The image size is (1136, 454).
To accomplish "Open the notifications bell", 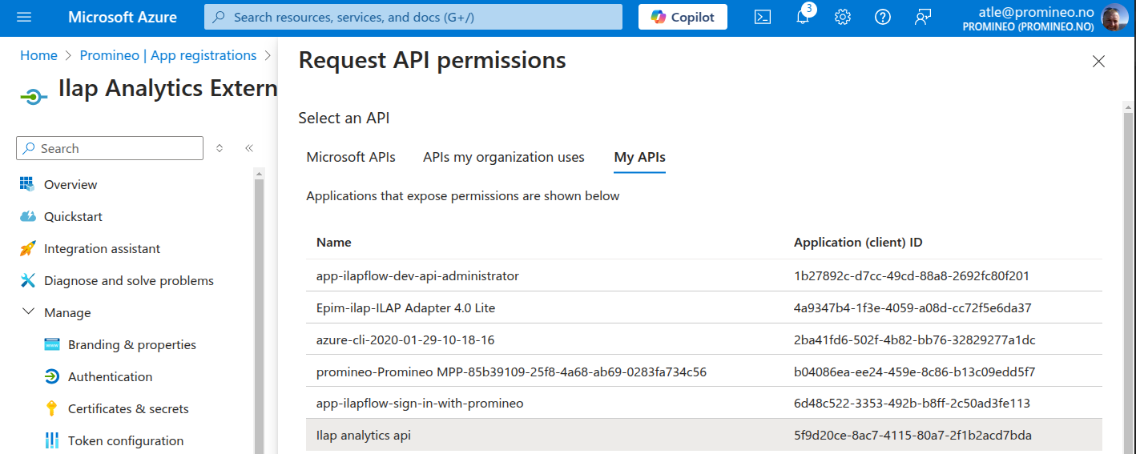I will [x=803, y=17].
